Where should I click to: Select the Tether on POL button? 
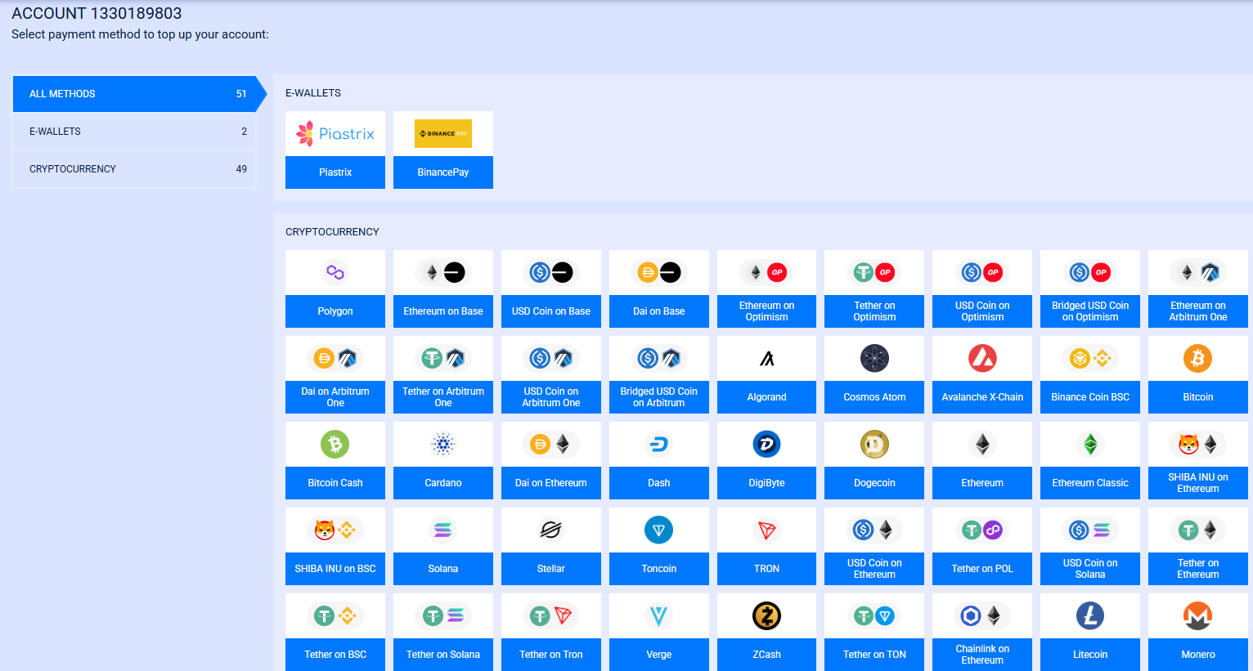click(982, 569)
